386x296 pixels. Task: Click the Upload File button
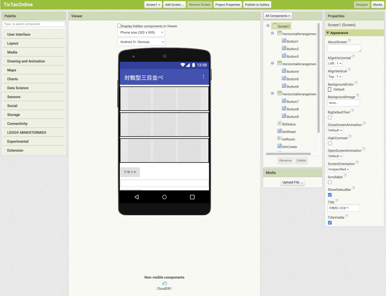coord(293,182)
